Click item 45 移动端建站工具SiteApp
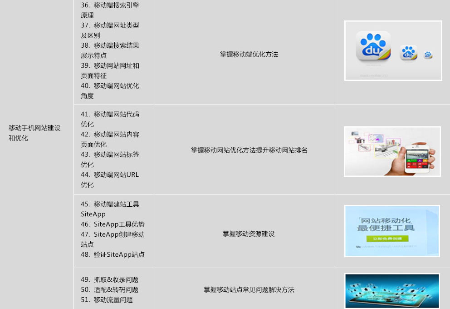The width and height of the screenshot is (450, 309). [x=110, y=209]
